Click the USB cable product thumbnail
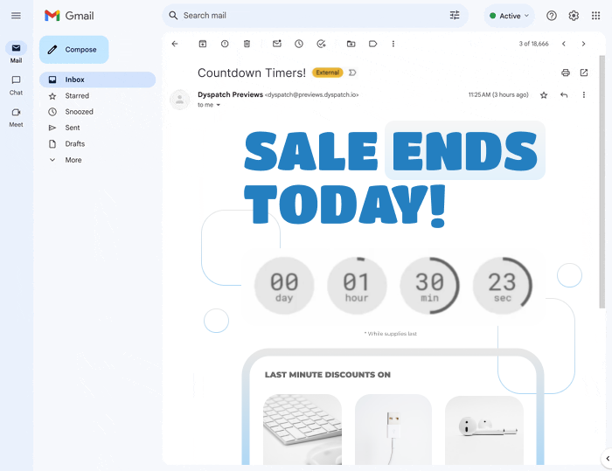Image resolution: width=612 pixels, height=471 pixels. [393, 429]
